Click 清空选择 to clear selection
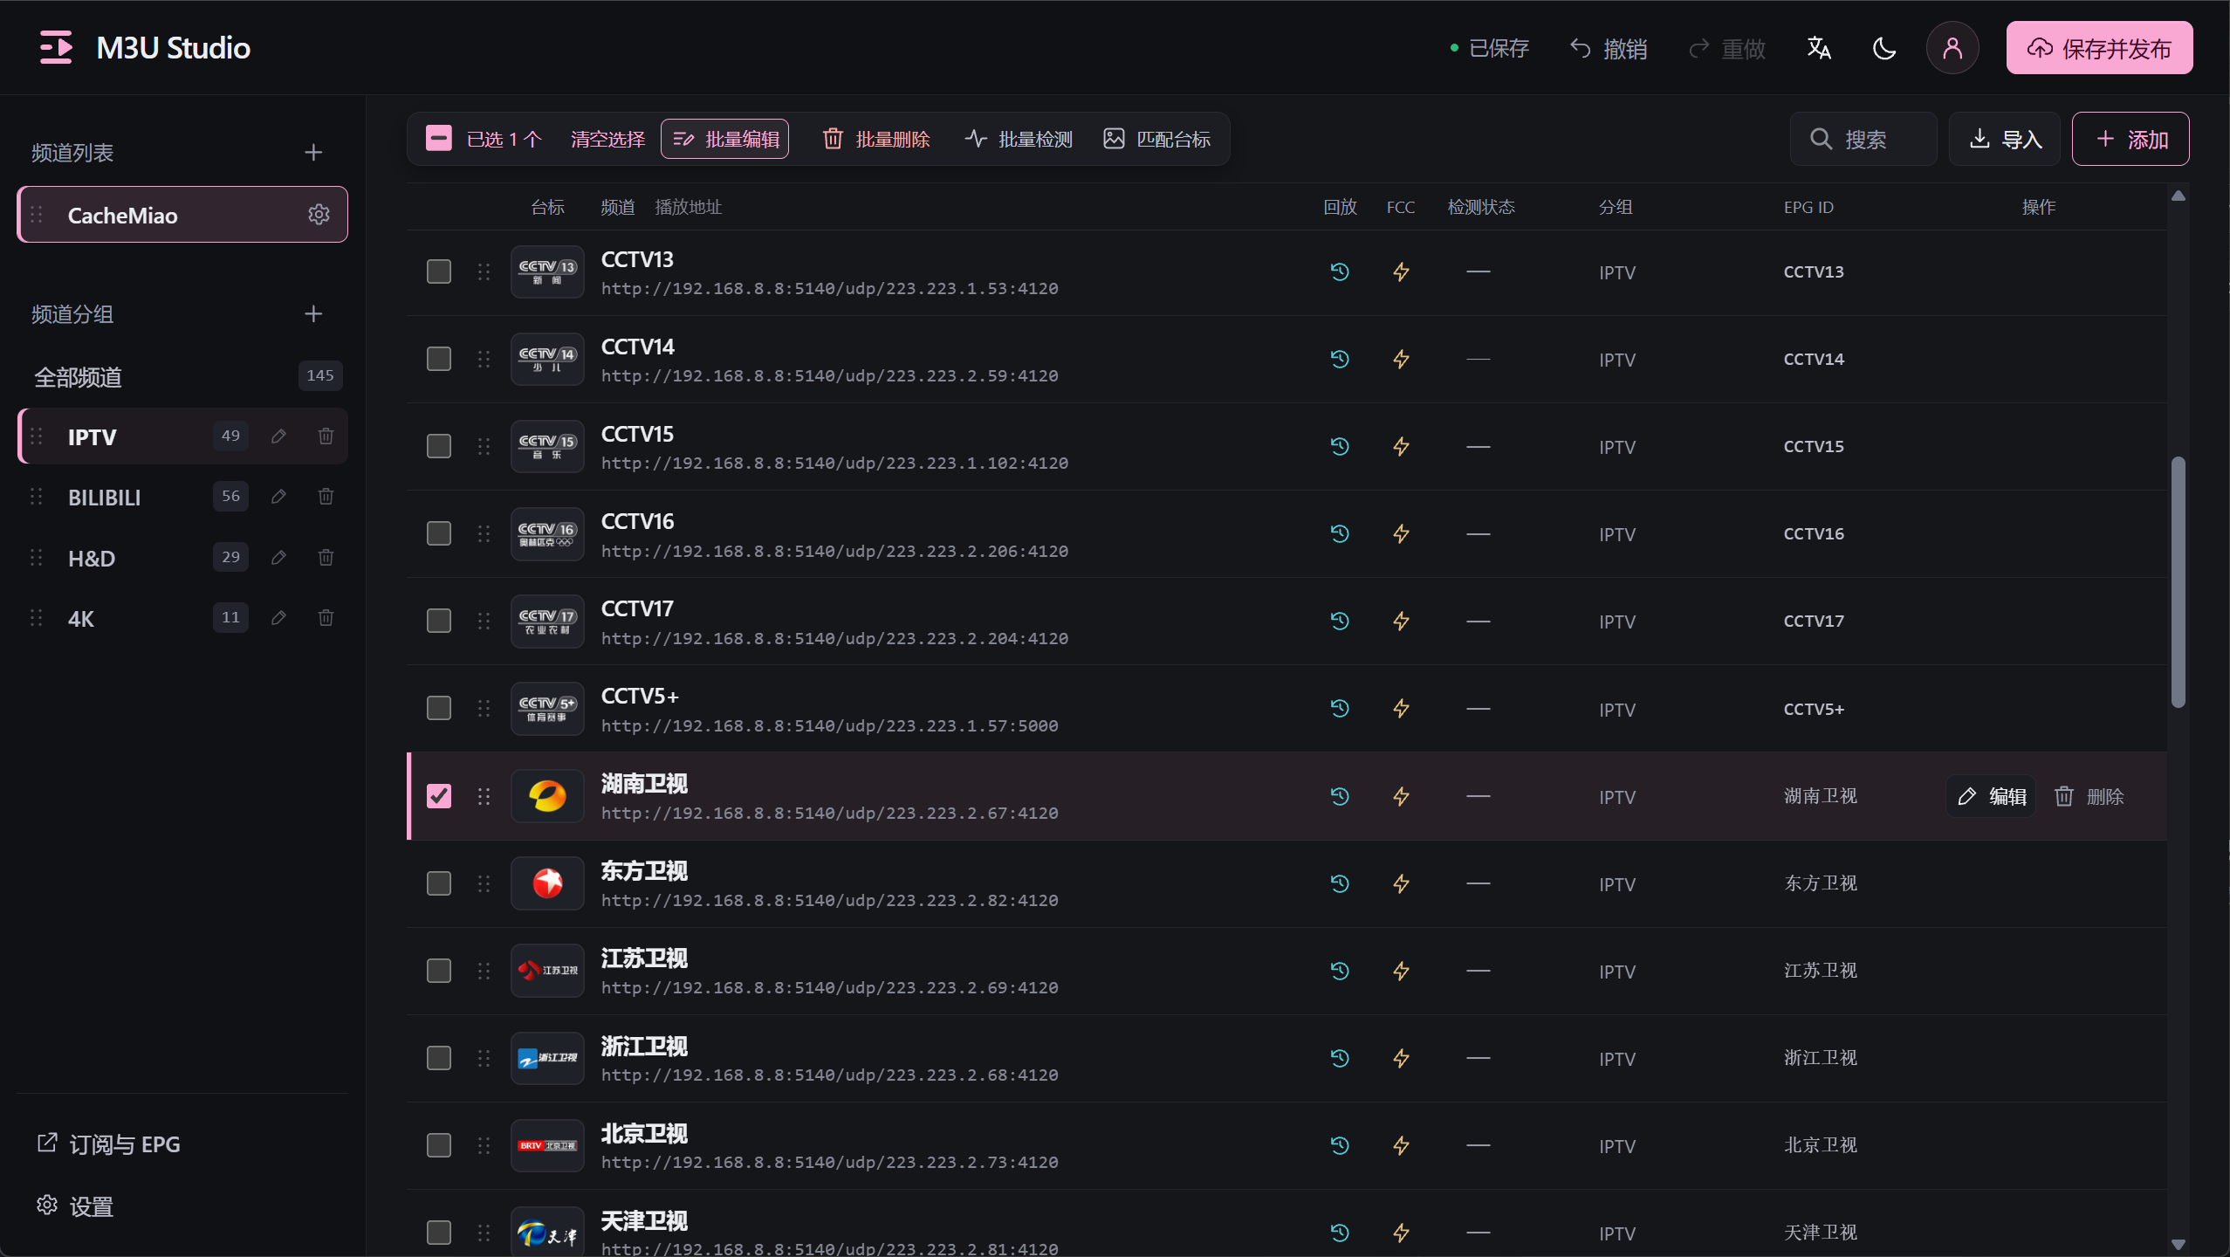The height and width of the screenshot is (1257, 2230). click(x=607, y=139)
